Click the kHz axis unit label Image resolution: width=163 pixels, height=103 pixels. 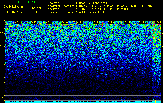click(x=2, y=21)
